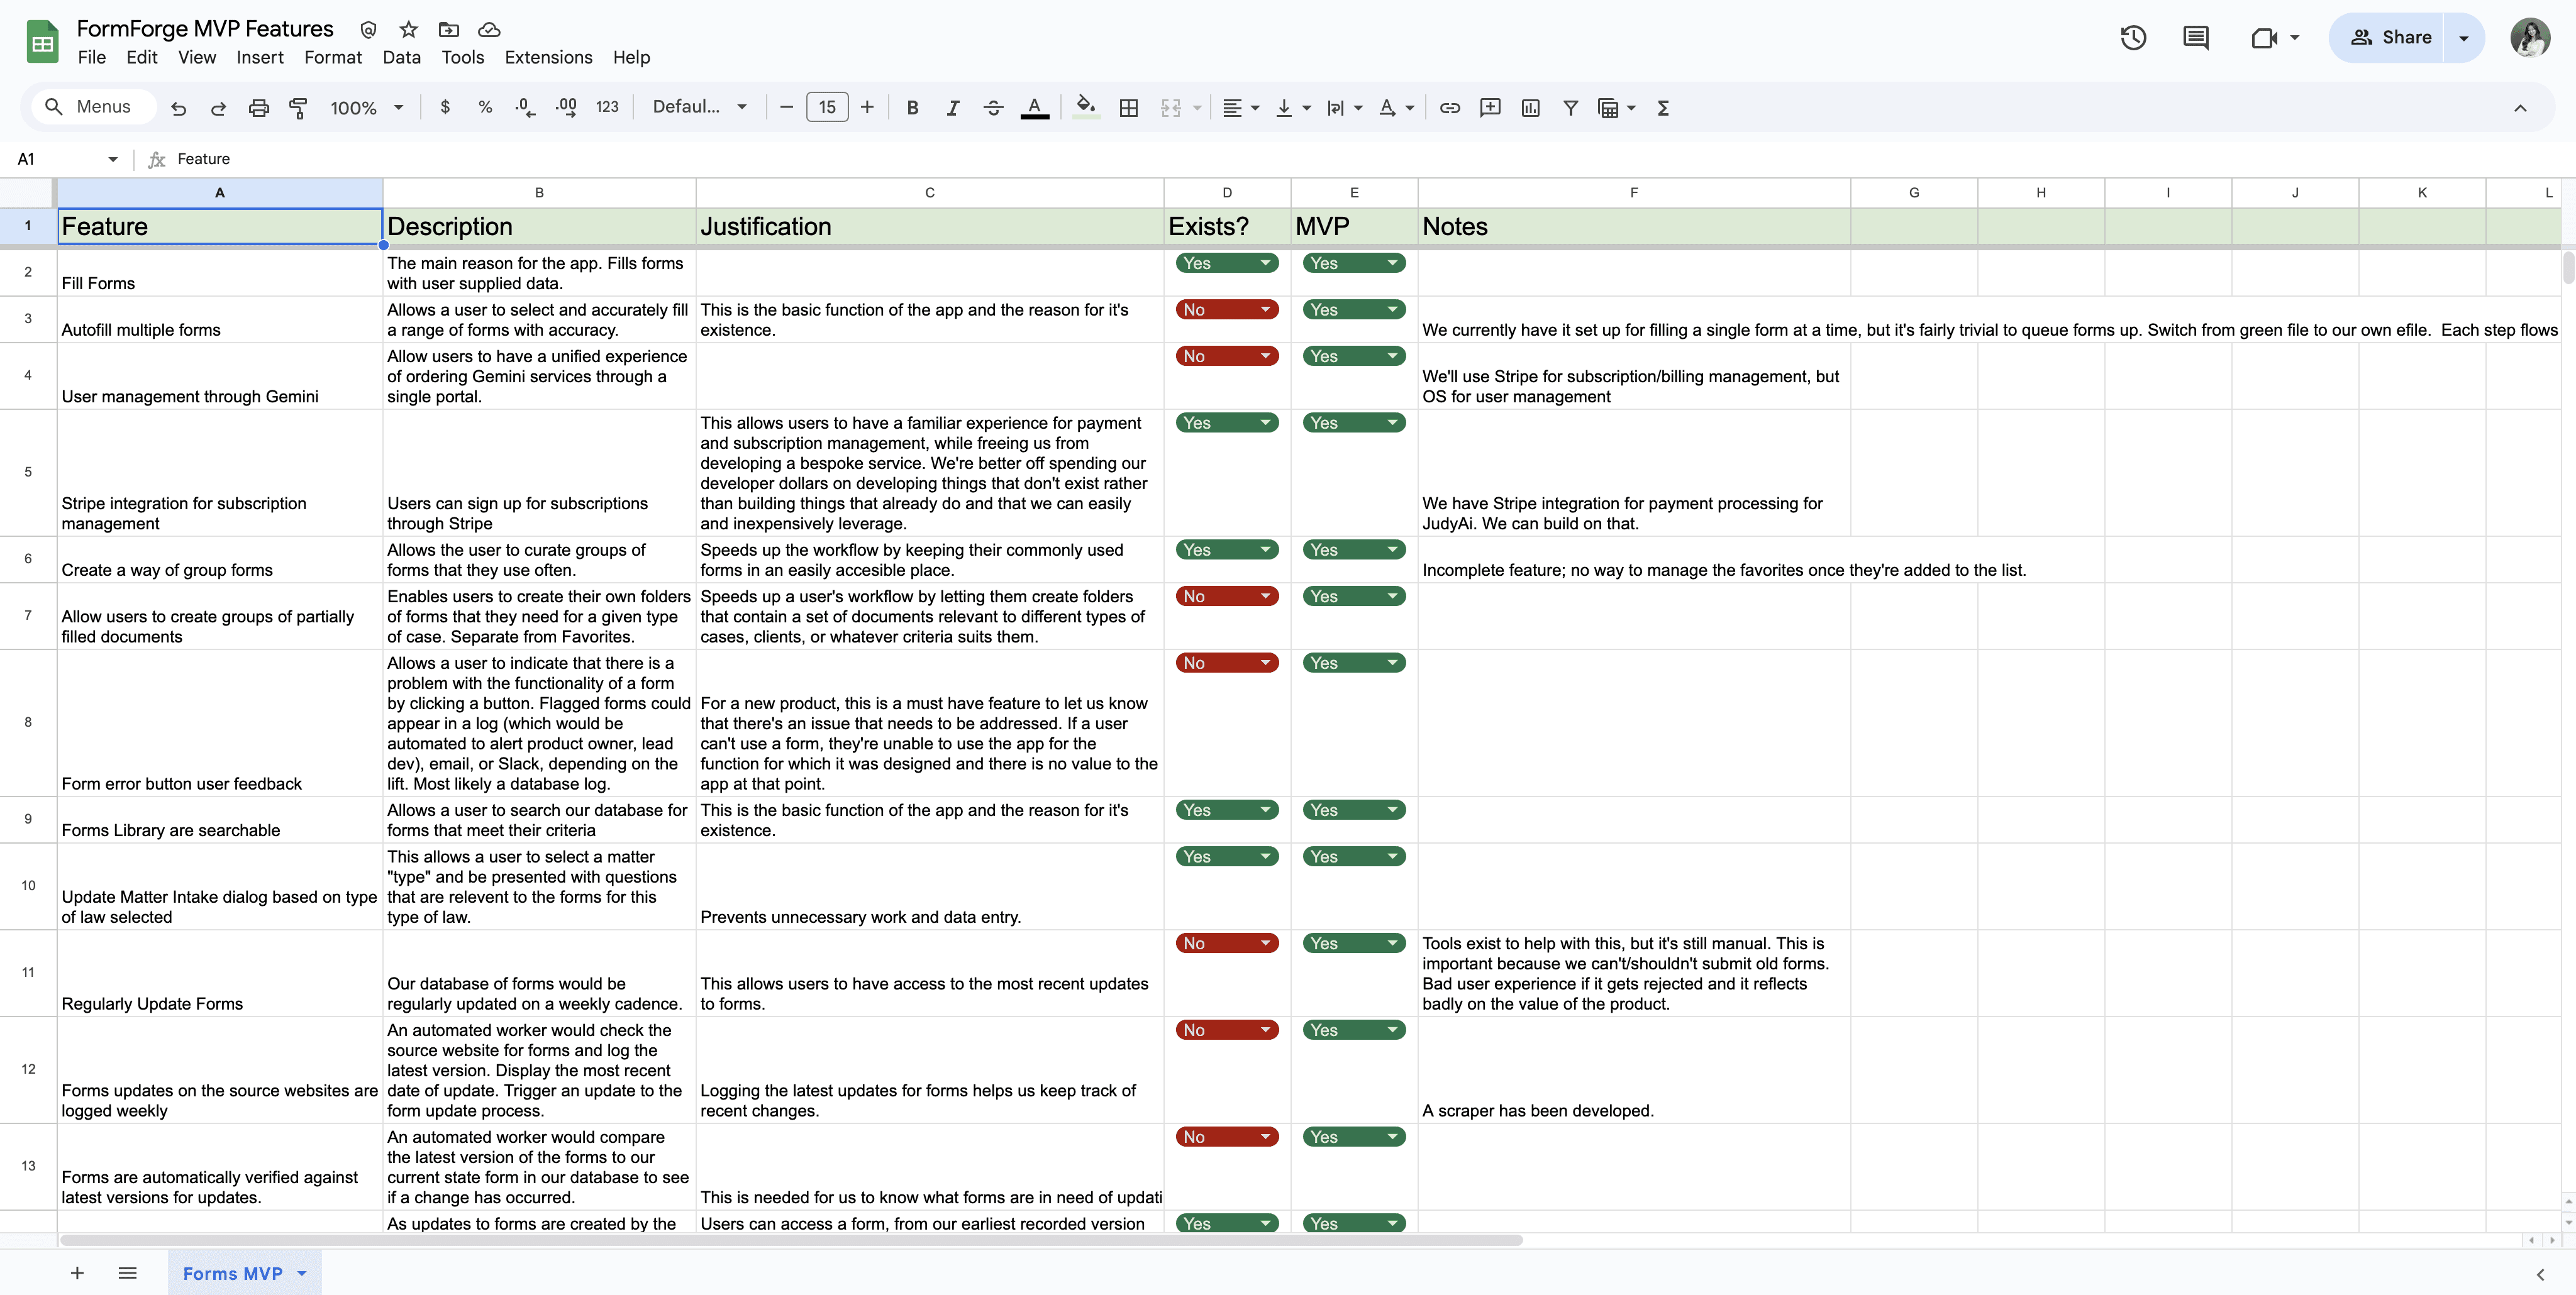Click the paint format roller icon
Viewport: 2576px width, 1295px height.
[298, 108]
